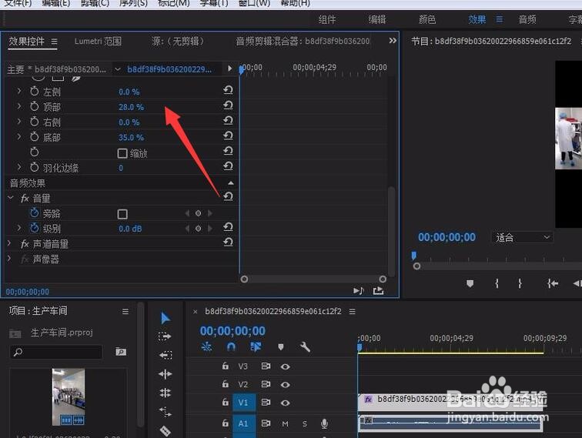Collapse the 音量 effect group
Image resolution: width=582 pixels, height=438 pixels.
pos(11,198)
